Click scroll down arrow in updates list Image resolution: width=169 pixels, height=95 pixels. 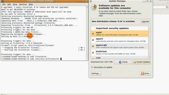[x=150, y=58]
